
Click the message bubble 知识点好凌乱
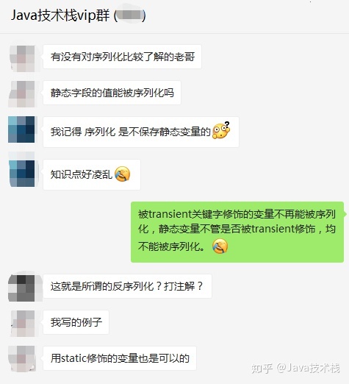92,174
